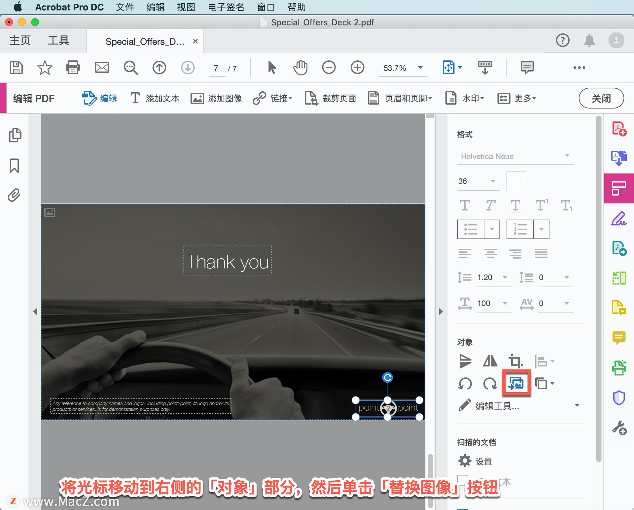The width and height of the screenshot is (634, 510).
Task: Click the white font color swatch
Action: click(x=516, y=181)
